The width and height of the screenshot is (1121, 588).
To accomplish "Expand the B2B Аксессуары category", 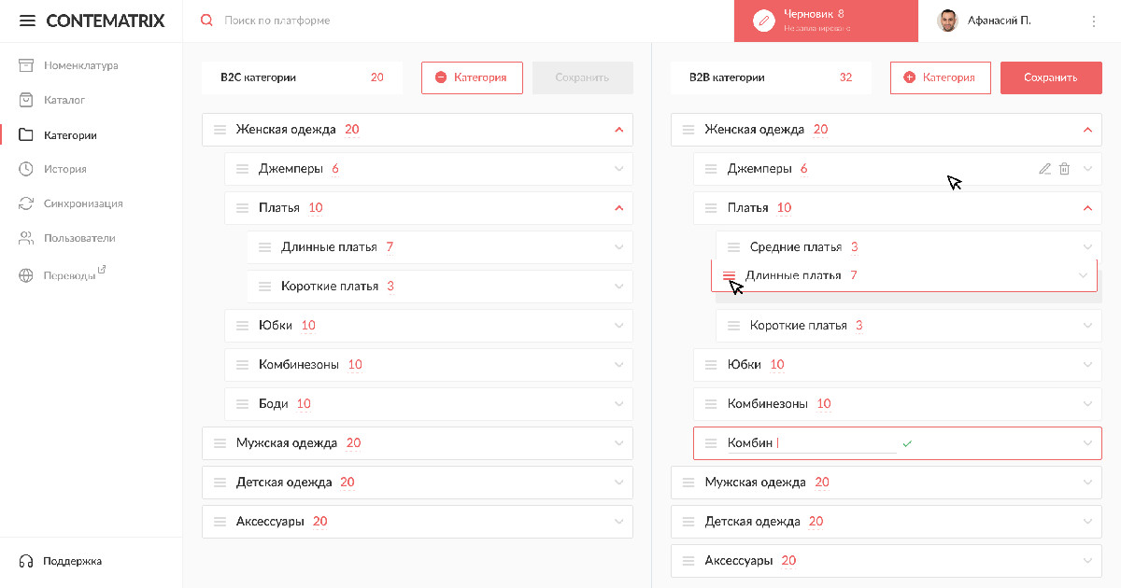I will pyautogui.click(x=1086, y=561).
